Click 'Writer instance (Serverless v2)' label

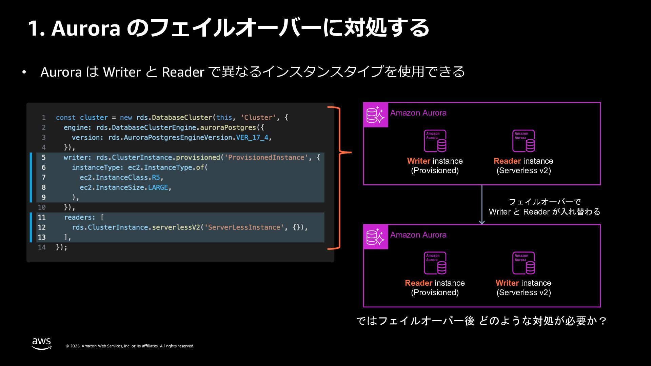(524, 288)
